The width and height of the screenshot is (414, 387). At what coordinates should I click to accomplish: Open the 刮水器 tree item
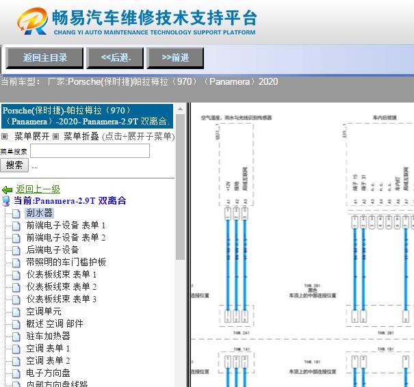point(39,213)
